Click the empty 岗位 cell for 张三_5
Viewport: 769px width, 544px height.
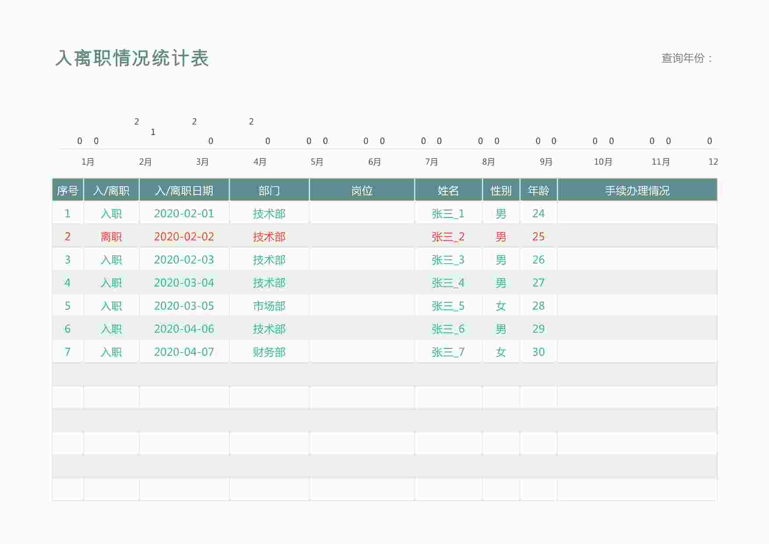tap(362, 306)
